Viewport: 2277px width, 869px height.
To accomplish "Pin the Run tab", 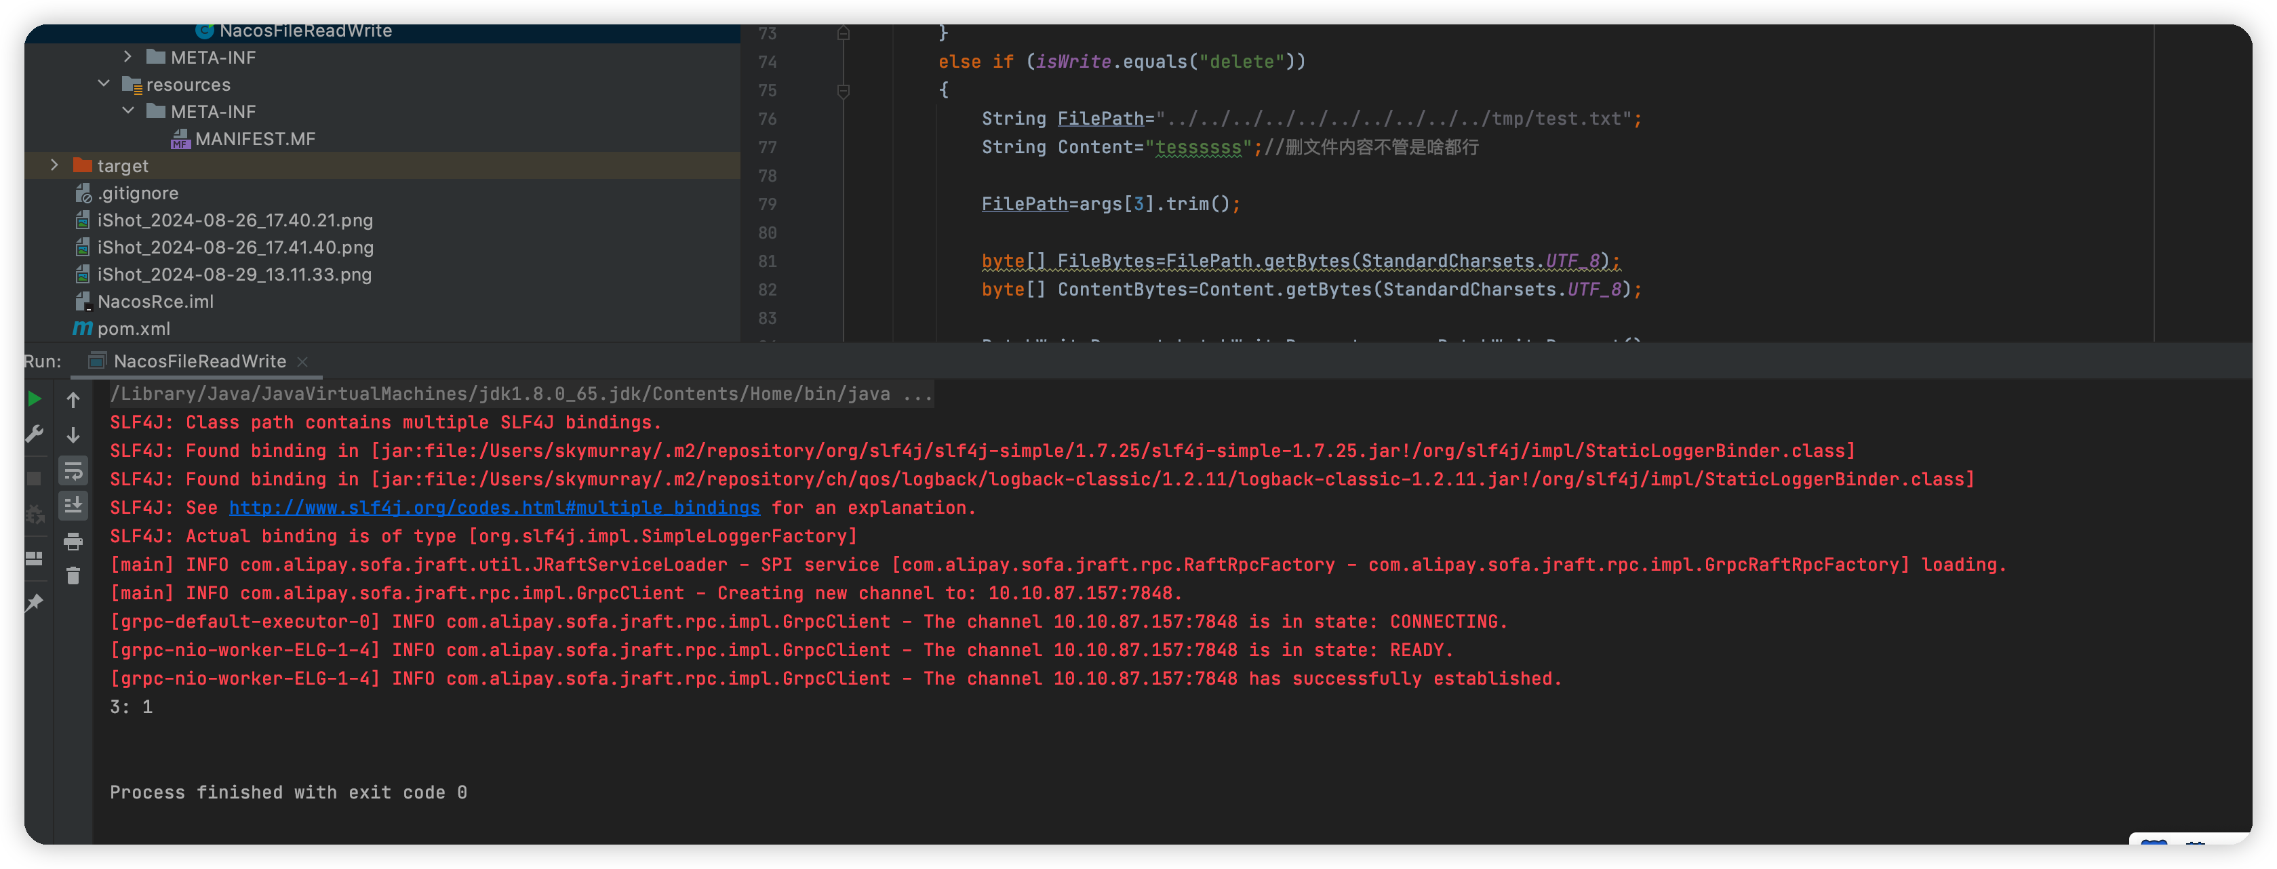I will (x=34, y=603).
